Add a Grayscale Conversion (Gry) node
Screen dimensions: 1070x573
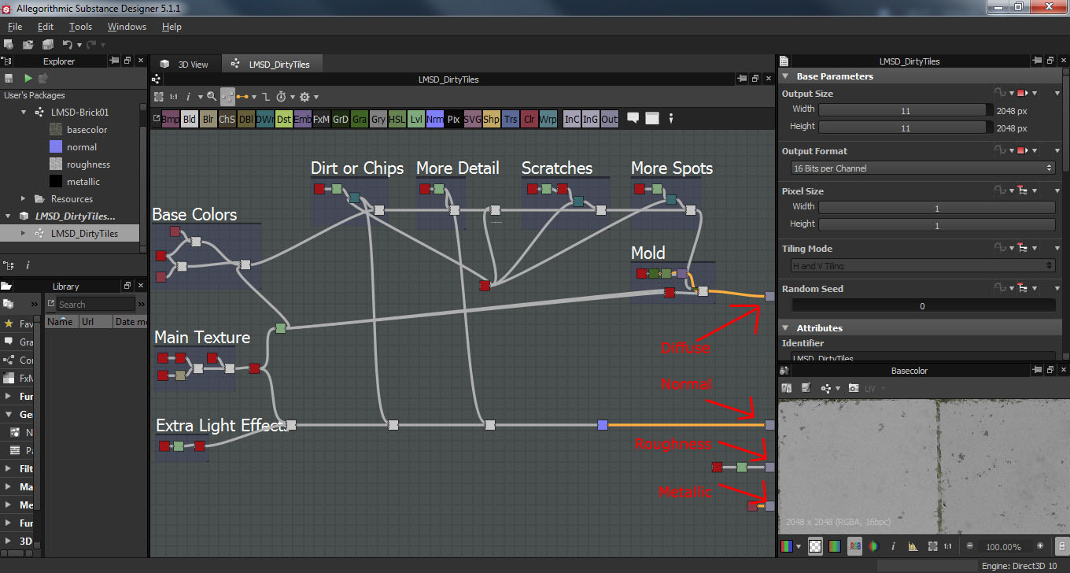[x=378, y=119]
